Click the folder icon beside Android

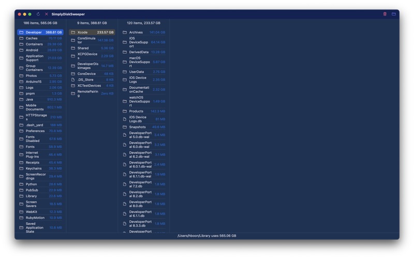[21, 50]
